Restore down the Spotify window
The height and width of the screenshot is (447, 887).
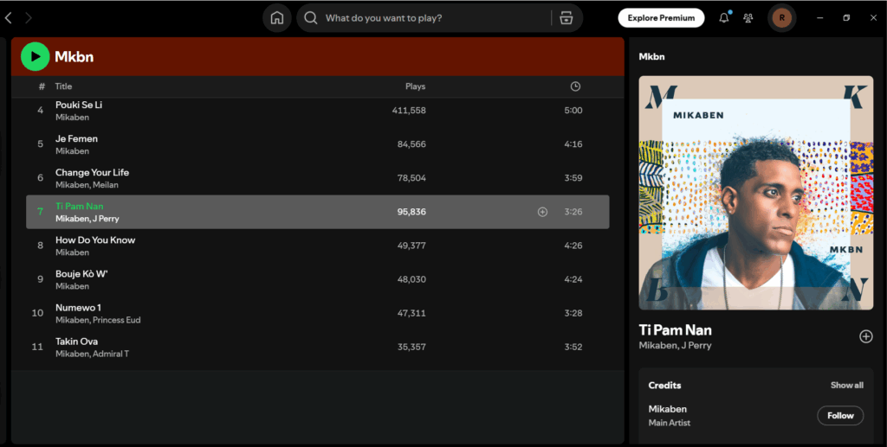point(846,18)
